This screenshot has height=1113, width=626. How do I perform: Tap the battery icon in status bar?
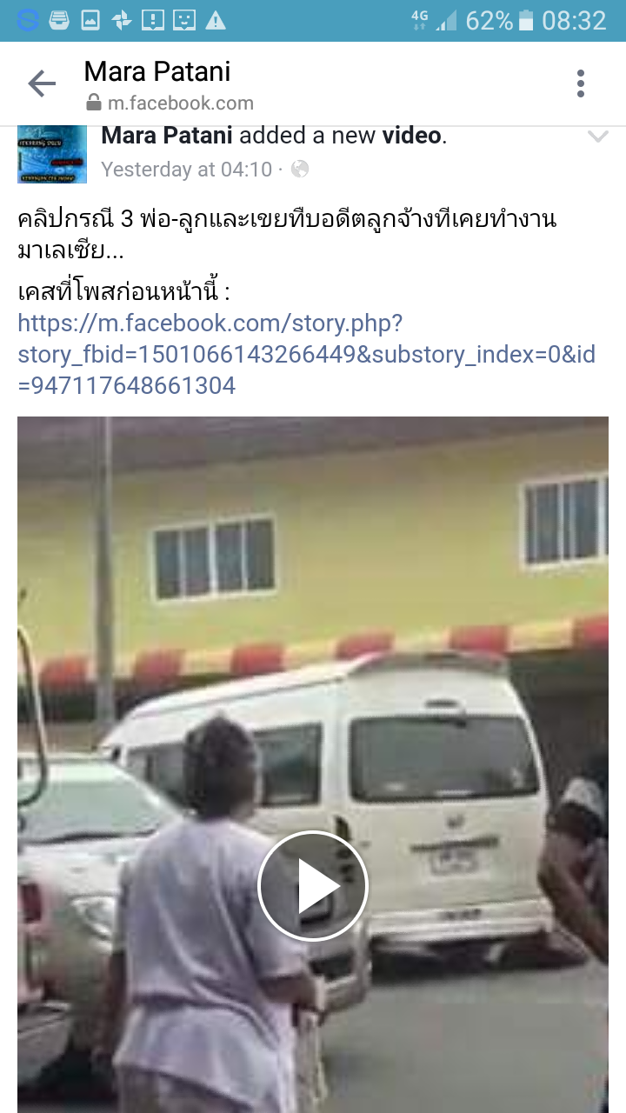pyautogui.click(x=526, y=20)
